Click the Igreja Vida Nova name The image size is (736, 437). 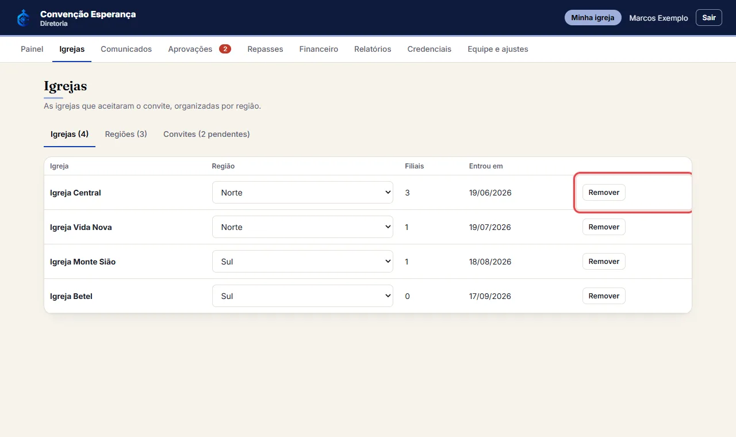[x=81, y=227]
